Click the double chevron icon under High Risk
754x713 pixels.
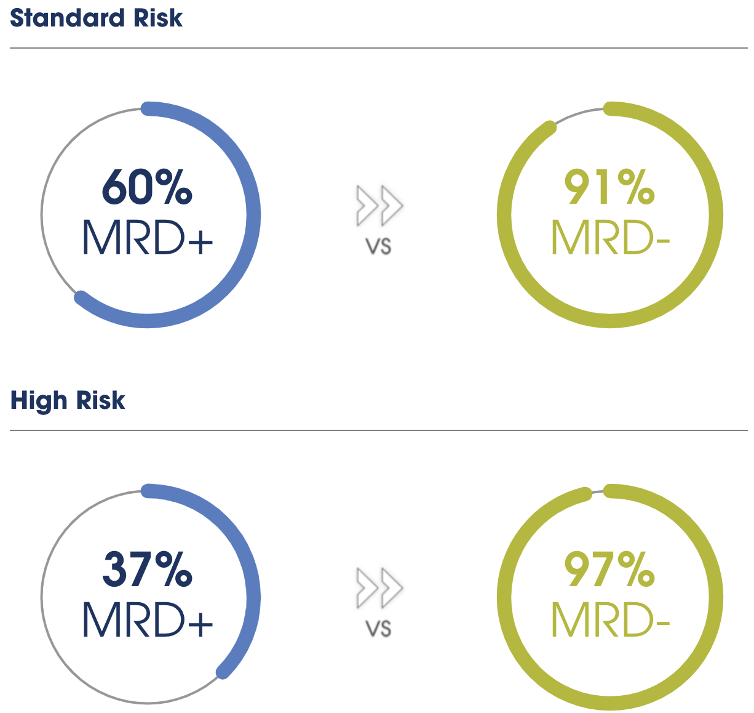pyautogui.click(x=379, y=587)
